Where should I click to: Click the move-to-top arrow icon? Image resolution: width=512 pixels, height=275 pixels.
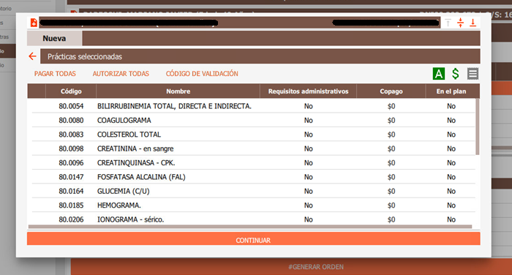pos(448,23)
